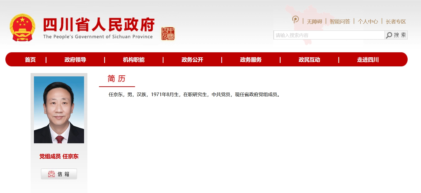
Task: Open the 信箱 mailbox envelope button
Action: point(59,174)
